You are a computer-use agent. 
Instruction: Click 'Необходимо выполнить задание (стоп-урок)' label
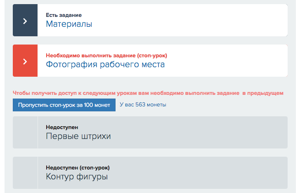106,56
